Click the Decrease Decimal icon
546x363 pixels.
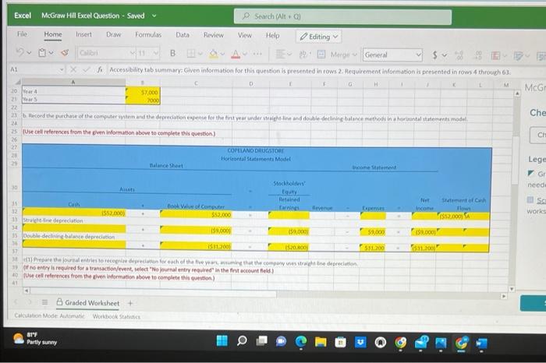click(x=477, y=55)
